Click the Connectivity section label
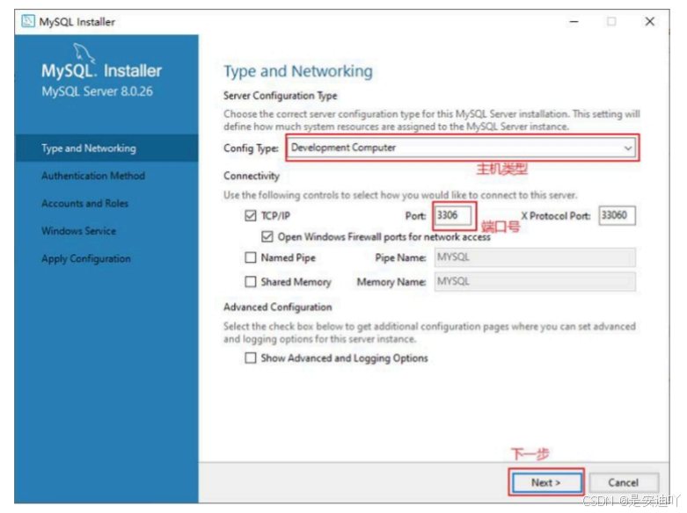Image resolution: width=687 pixels, height=513 pixels. [x=251, y=176]
